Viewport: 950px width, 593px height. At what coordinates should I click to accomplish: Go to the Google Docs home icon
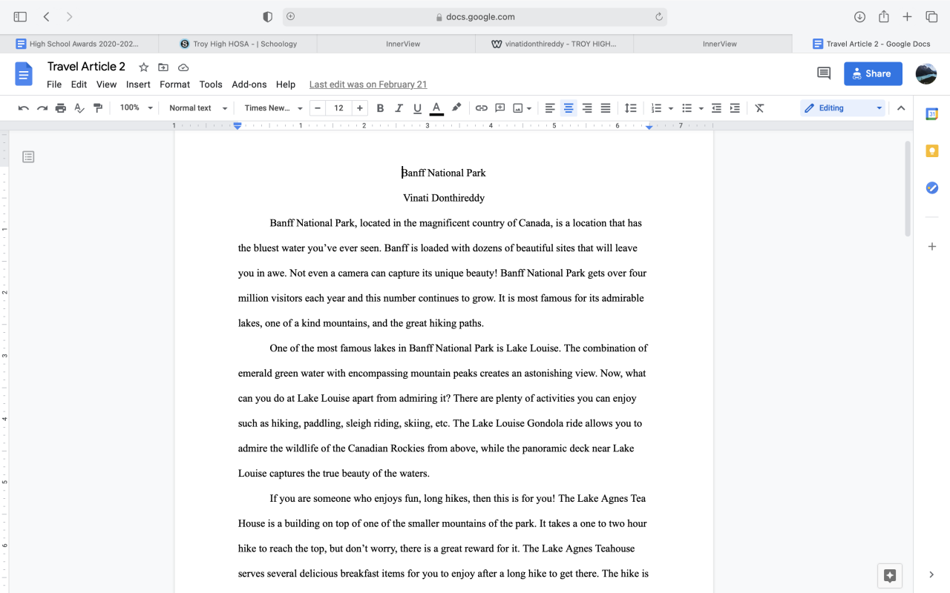24,74
